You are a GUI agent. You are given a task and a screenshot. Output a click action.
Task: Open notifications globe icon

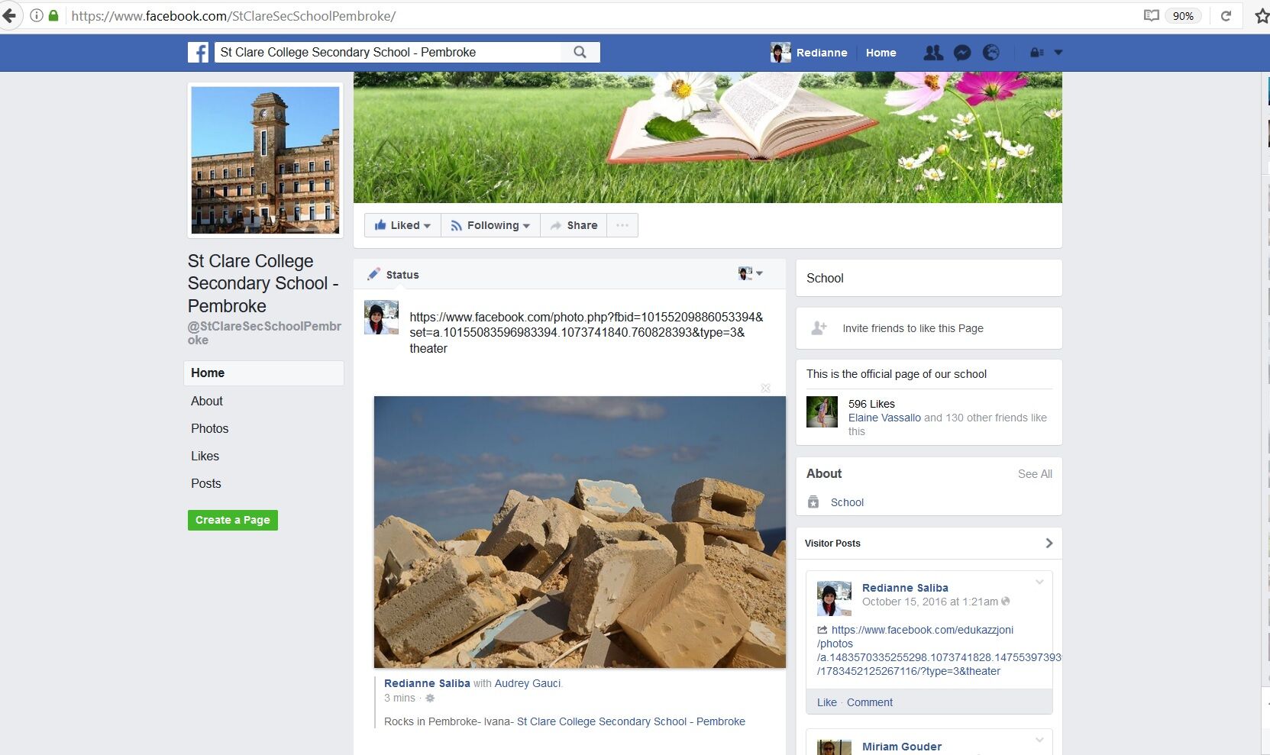pos(991,53)
